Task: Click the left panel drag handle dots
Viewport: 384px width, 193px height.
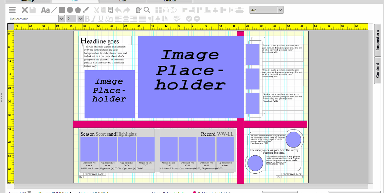Action: click(x=1, y=97)
